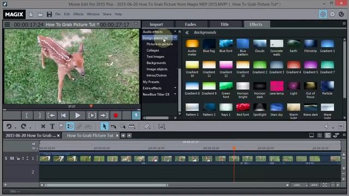This screenshot has height=196, width=349.
Task: Open the Effects menu in the menu bar
Action: (79, 14)
